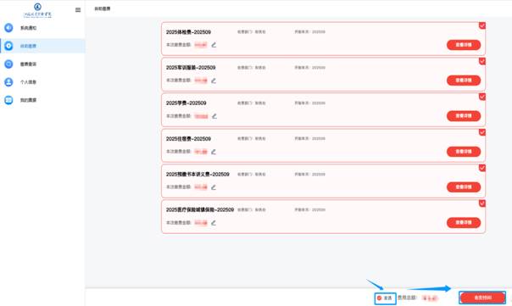Collapse sidebar using the hamburger menu icon
This screenshot has height=306, width=512.
(x=78, y=10)
